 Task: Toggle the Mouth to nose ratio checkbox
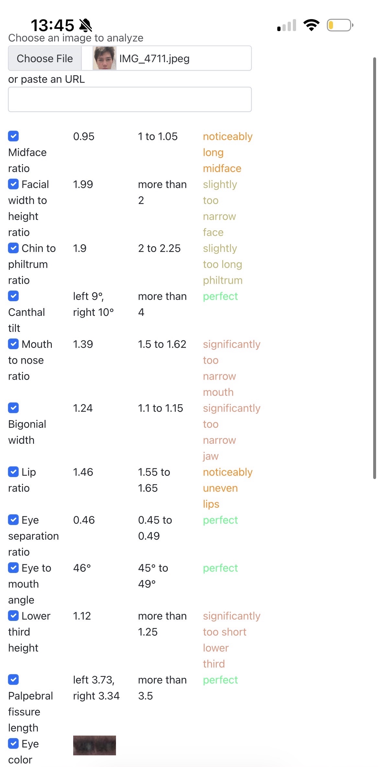pyautogui.click(x=13, y=344)
